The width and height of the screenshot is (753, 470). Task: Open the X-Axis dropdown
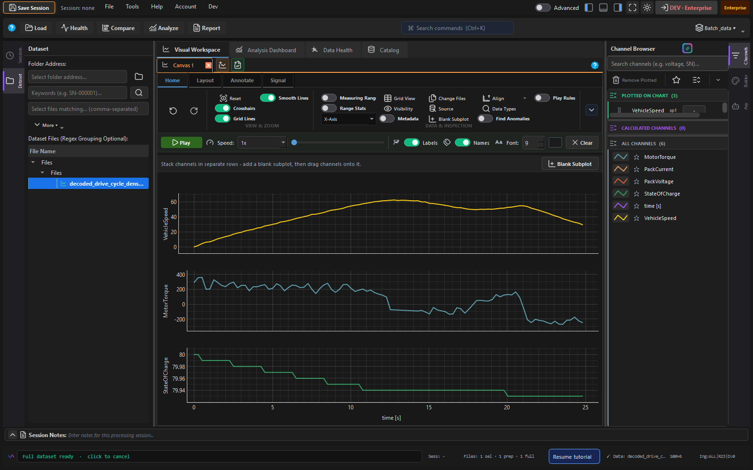click(348, 119)
